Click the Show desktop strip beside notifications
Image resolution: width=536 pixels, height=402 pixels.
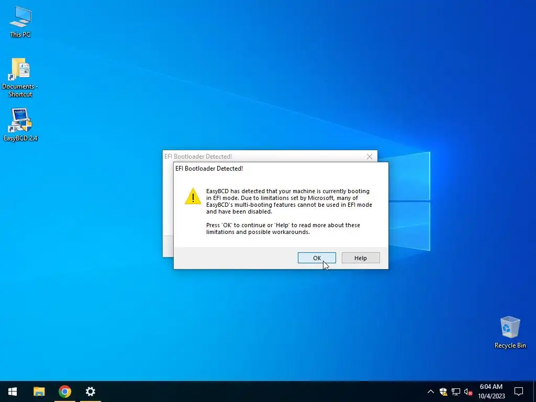coord(534,392)
